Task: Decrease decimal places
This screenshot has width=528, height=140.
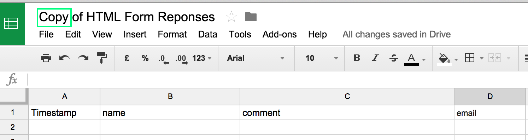Action: (x=164, y=59)
